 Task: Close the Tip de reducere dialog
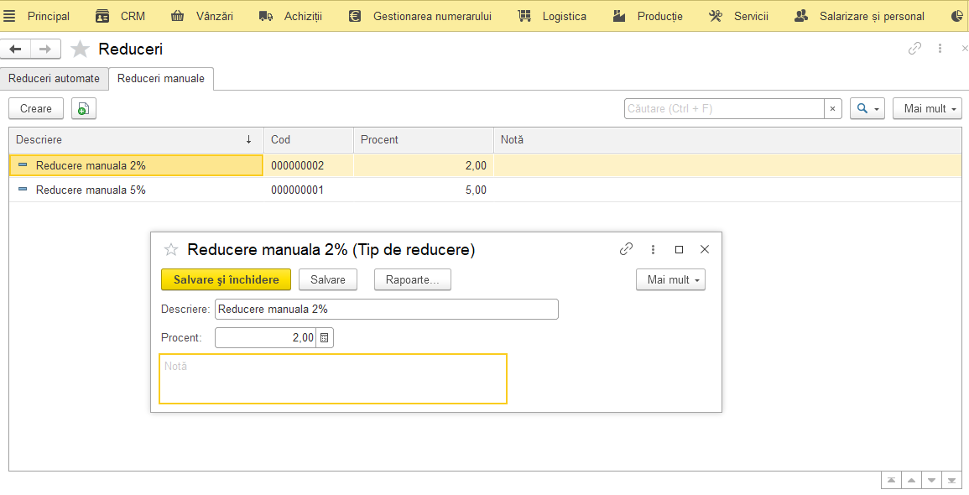(x=705, y=249)
